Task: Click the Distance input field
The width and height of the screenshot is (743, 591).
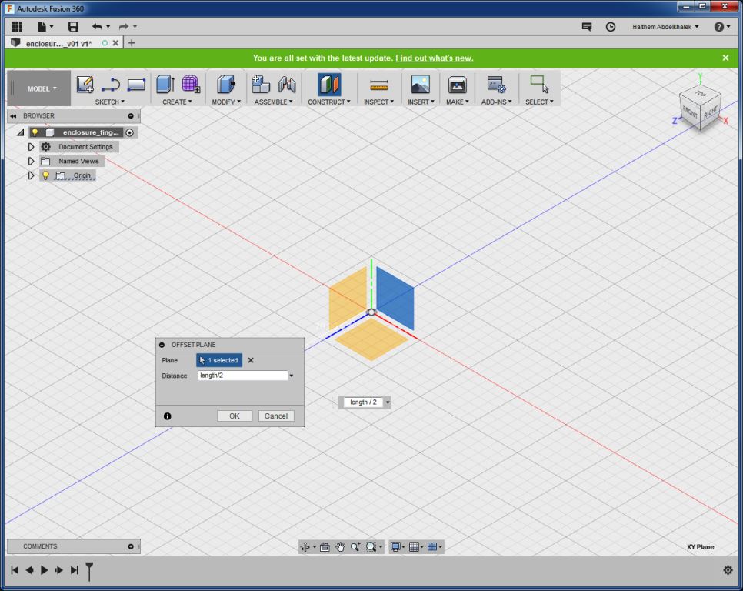Action: click(x=242, y=376)
